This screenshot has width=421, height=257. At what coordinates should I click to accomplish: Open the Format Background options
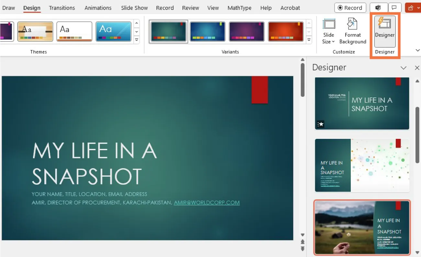click(352, 31)
